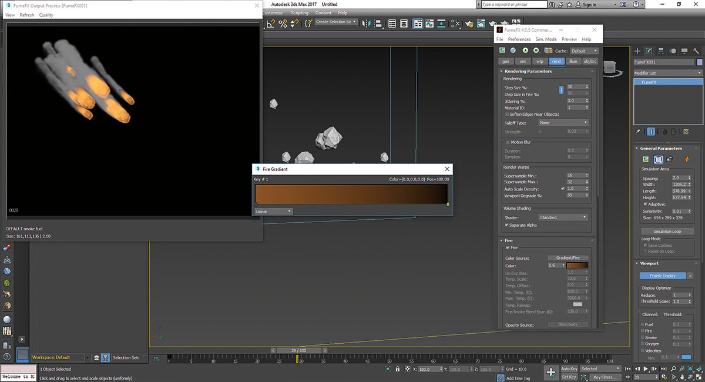Click the Fire Gradient bar in gradient editor
705x382 pixels.
[351, 194]
